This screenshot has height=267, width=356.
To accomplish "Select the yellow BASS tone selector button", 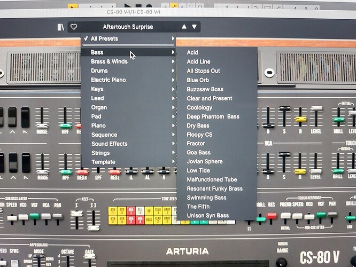I will (x=149, y=220).
